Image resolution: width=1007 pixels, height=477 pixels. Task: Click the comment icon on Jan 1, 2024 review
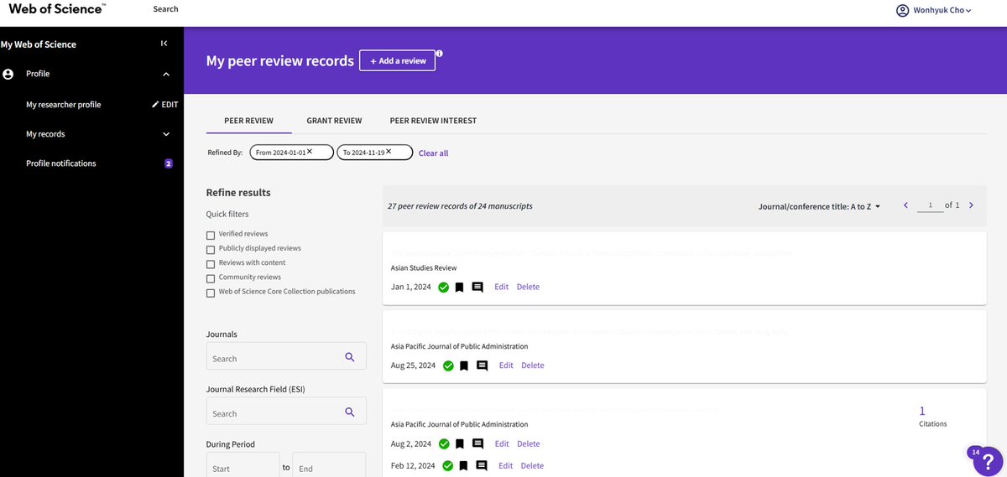(x=477, y=288)
